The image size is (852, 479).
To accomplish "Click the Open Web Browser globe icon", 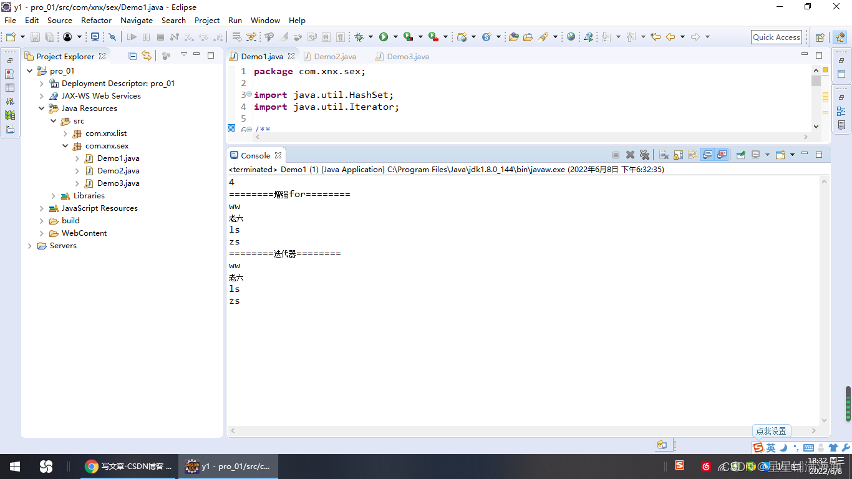I will click(571, 37).
